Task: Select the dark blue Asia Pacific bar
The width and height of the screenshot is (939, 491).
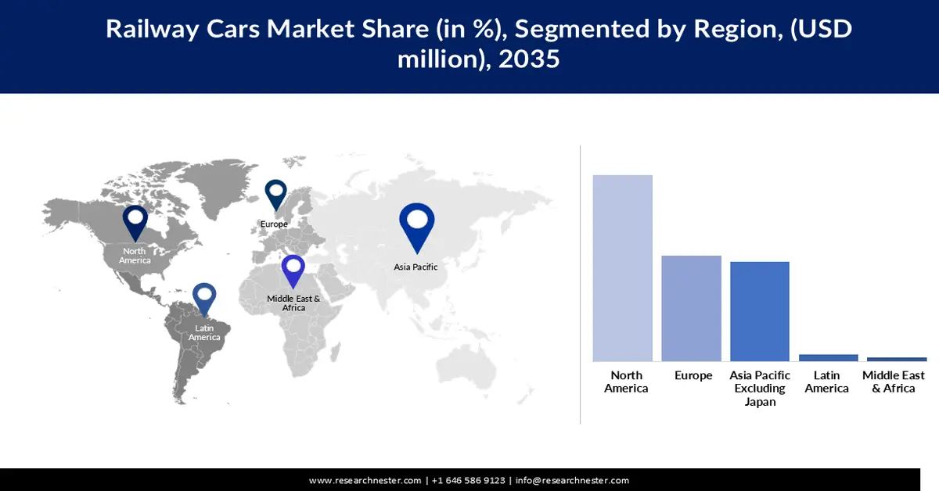Action: point(759,311)
